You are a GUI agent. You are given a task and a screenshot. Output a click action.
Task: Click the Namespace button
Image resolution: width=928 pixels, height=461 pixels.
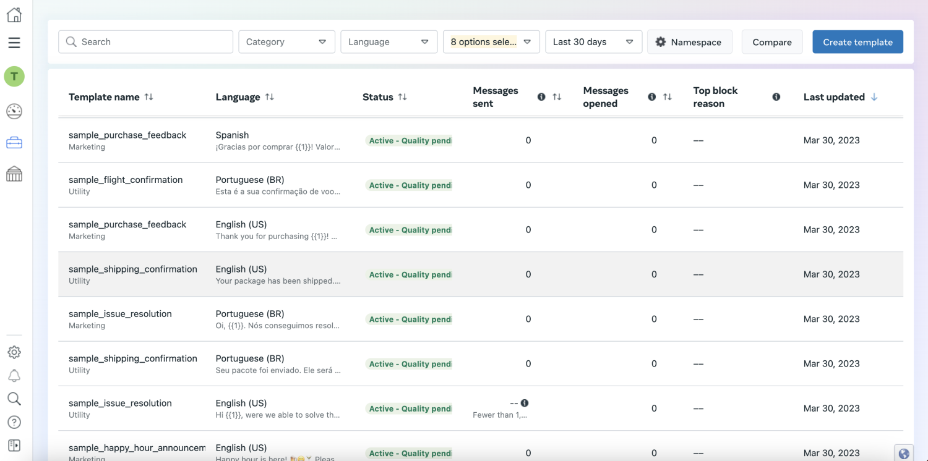690,42
